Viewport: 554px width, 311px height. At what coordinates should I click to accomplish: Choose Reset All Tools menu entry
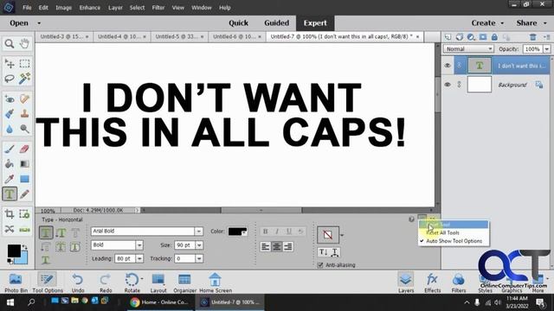pos(454,232)
